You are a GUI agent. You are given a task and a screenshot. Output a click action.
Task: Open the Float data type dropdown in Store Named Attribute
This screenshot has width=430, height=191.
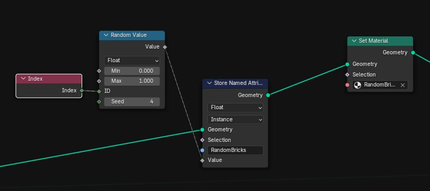pyautogui.click(x=235, y=108)
